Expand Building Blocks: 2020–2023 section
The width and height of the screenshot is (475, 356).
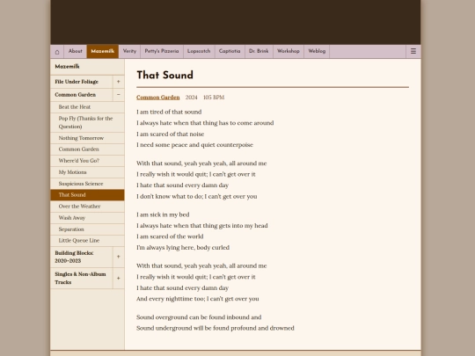119,257
